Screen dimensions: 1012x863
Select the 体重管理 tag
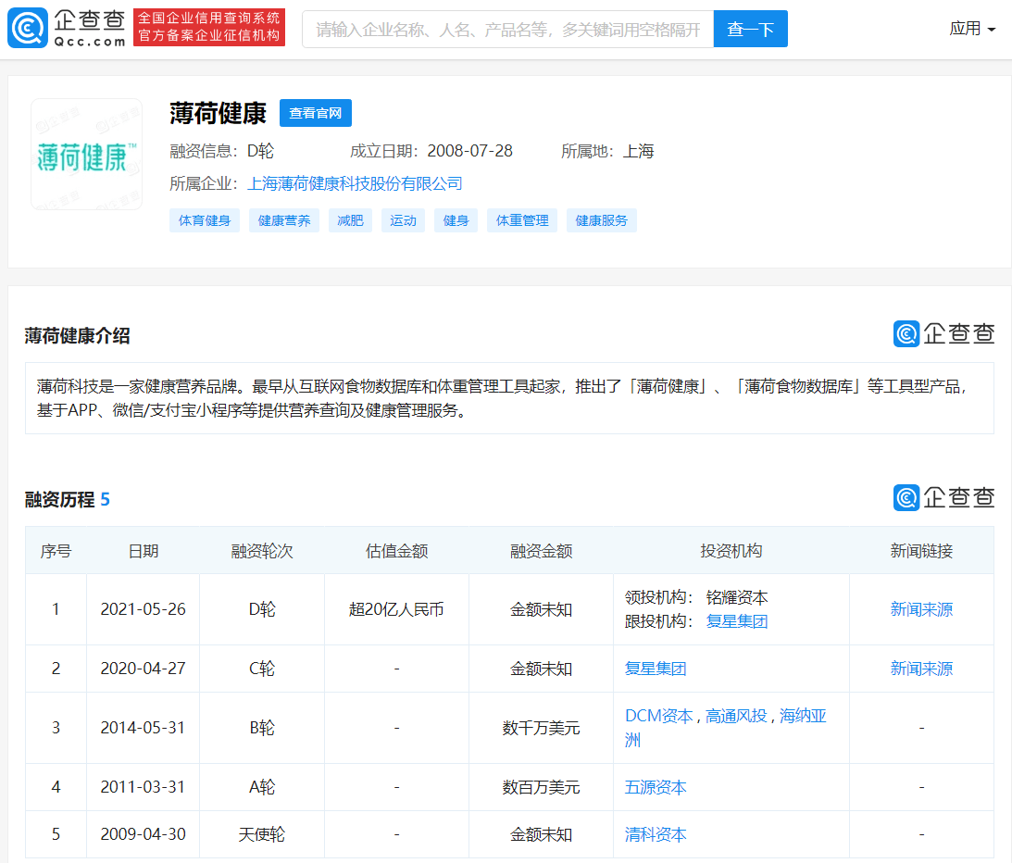coord(522,220)
